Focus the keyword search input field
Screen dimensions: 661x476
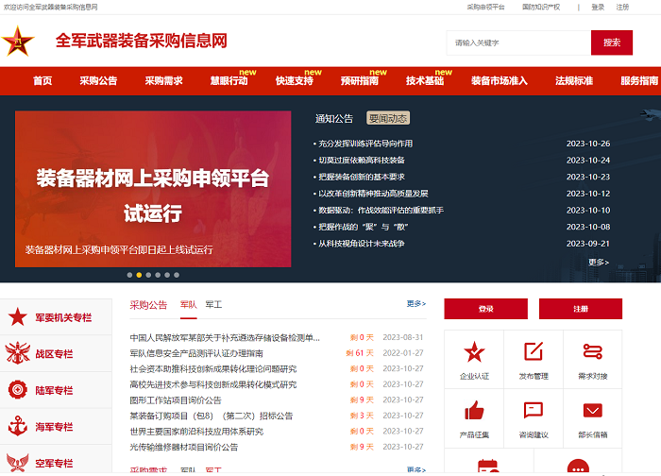coord(519,42)
